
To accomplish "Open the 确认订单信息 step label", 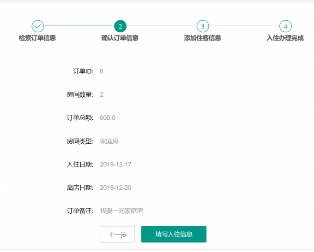I will [x=120, y=38].
